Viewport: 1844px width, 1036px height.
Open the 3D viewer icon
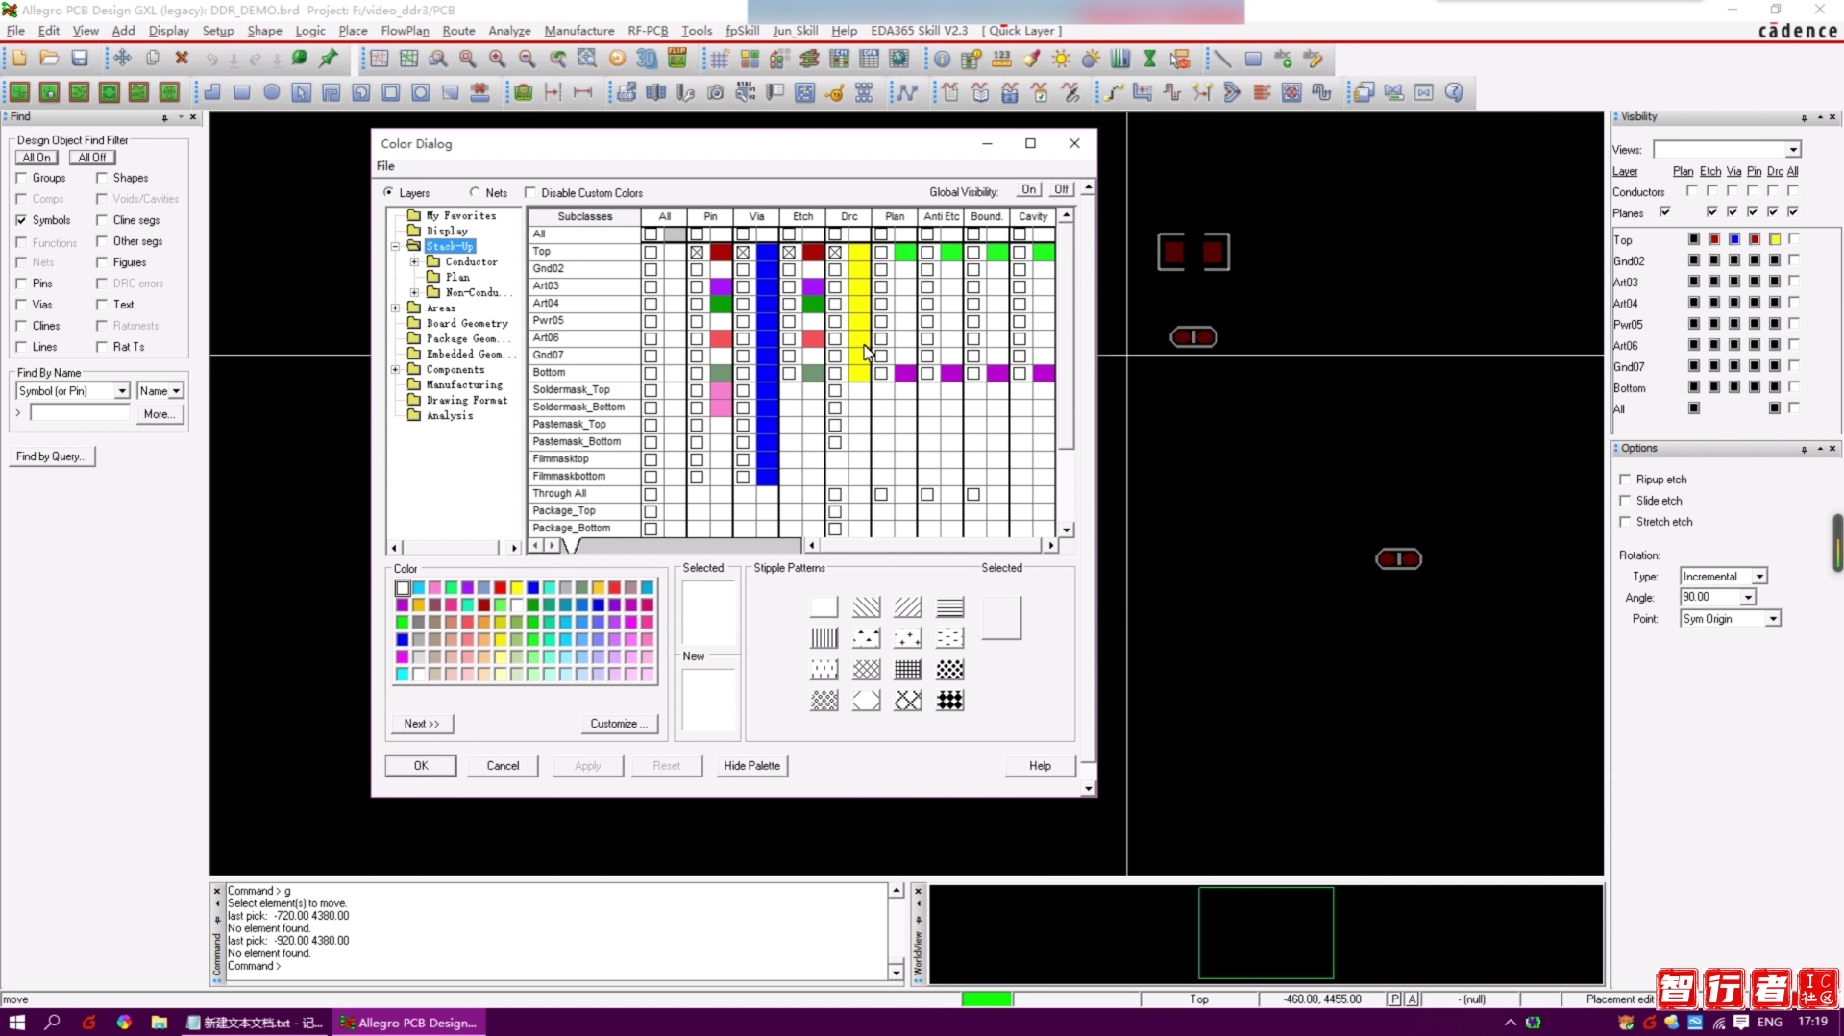(x=647, y=59)
